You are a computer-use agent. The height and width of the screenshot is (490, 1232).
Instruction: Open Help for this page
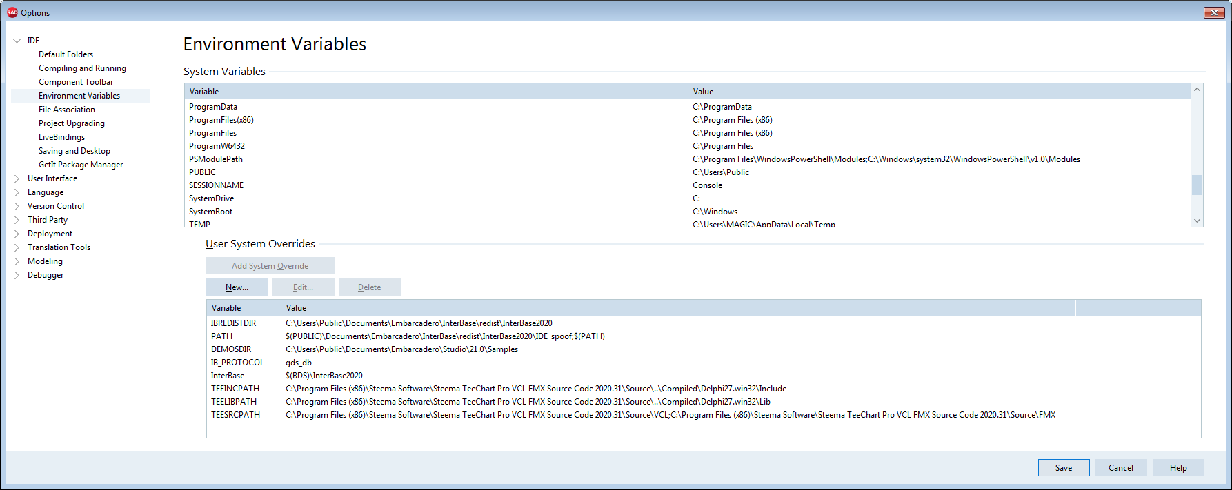[x=1178, y=468]
